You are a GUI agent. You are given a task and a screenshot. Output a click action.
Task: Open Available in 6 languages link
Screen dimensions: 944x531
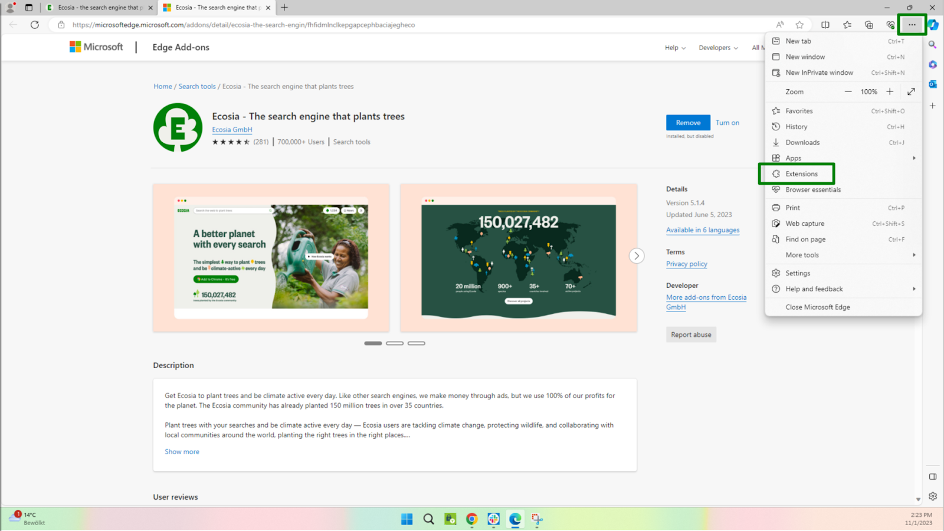coord(703,230)
